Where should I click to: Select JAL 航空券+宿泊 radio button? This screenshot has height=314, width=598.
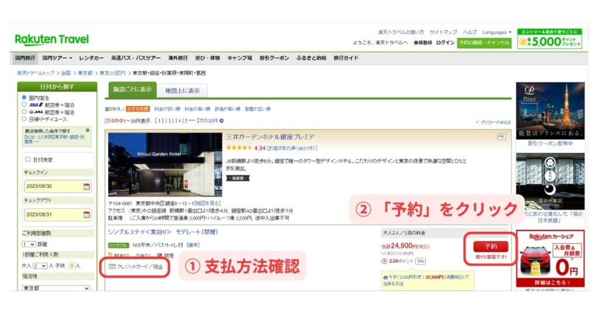(24, 111)
